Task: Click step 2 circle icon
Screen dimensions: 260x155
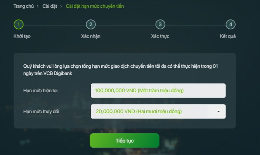Action: (91, 24)
